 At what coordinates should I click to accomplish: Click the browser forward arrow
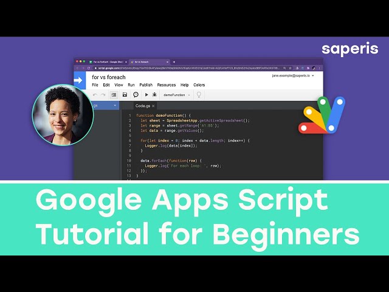point(83,68)
